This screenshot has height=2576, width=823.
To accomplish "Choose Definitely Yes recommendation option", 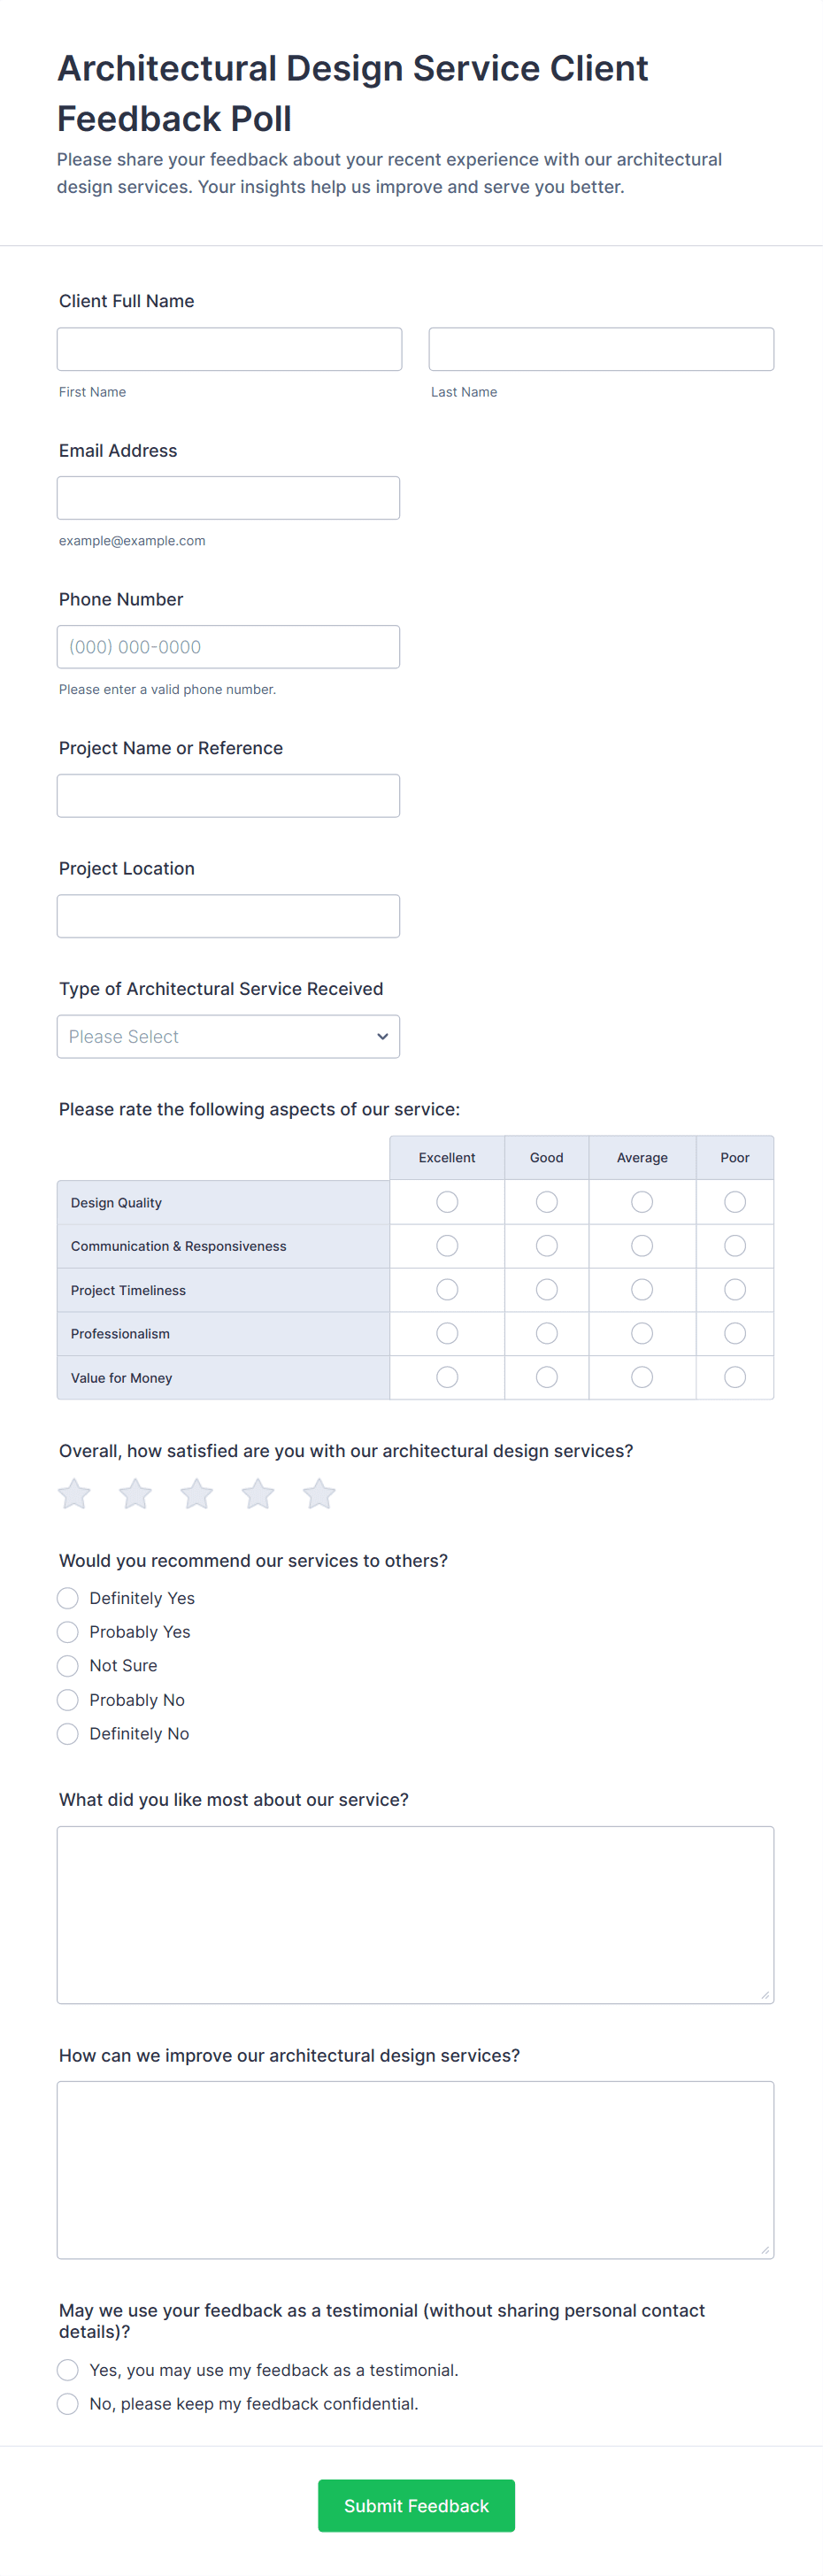I will [x=68, y=1598].
